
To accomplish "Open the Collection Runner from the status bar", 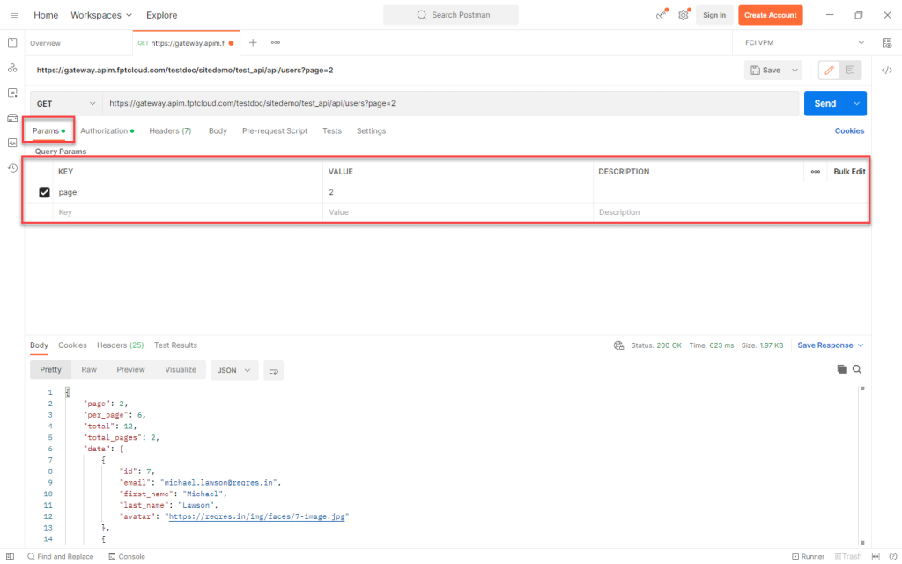I will [808, 556].
